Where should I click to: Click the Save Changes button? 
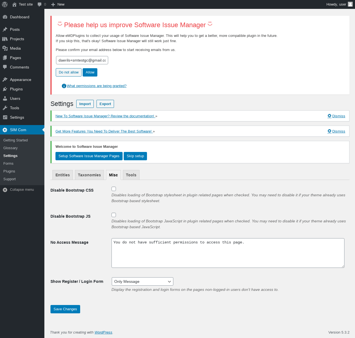(65, 309)
